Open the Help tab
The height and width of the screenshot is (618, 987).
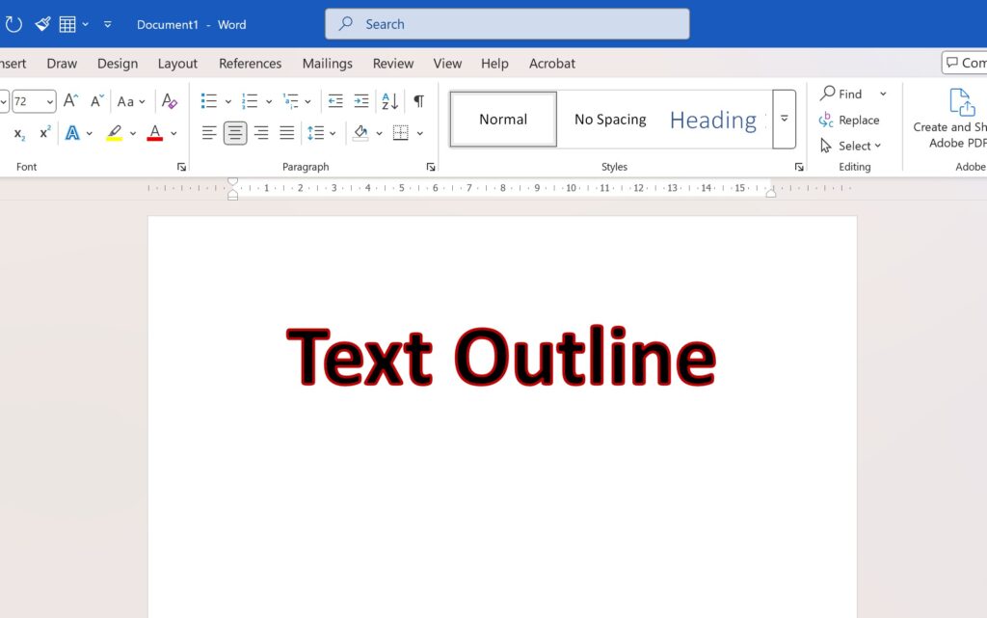(494, 64)
